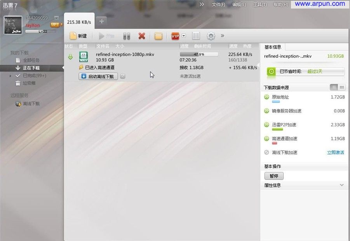Click the VIP toolbar icon
The height and width of the screenshot is (241, 350).
pos(175,36)
